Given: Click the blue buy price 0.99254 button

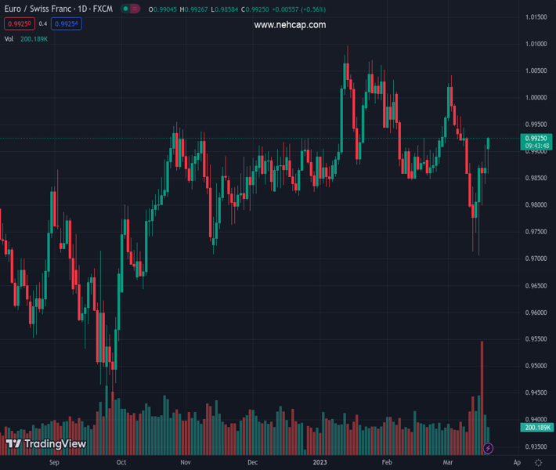Looking at the screenshot, I should tap(67, 24).
